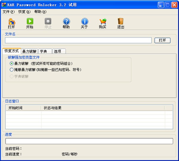Viewport: 179px width, 161px height.
Task: Switch to the 选项 tab
Action: point(59,51)
